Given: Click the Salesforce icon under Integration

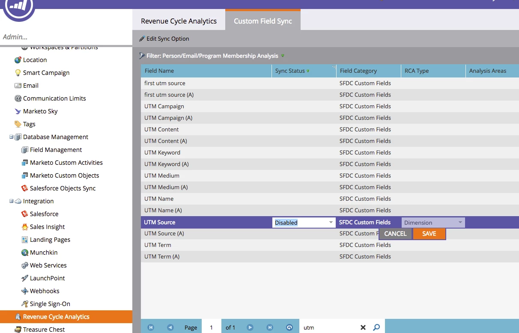Looking at the screenshot, I should click(x=24, y=214).
